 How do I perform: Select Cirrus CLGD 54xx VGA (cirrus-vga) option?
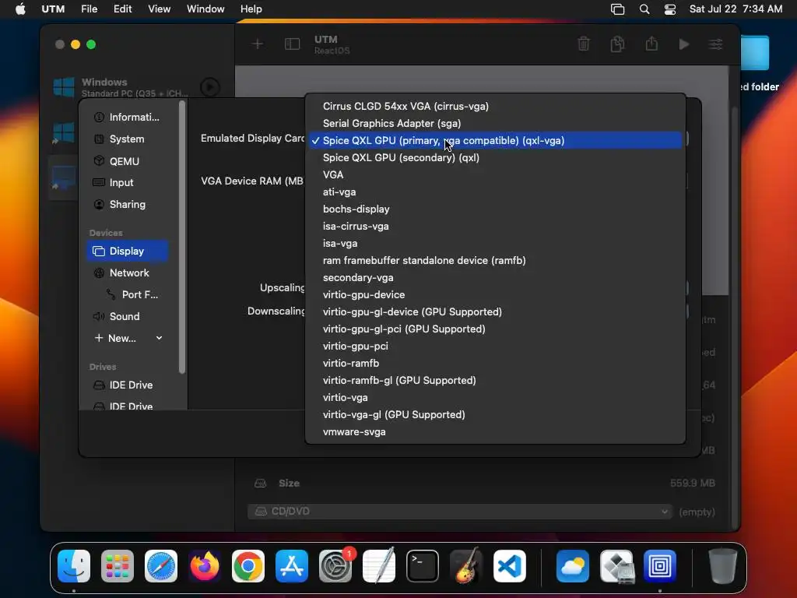tap(495, 106)
